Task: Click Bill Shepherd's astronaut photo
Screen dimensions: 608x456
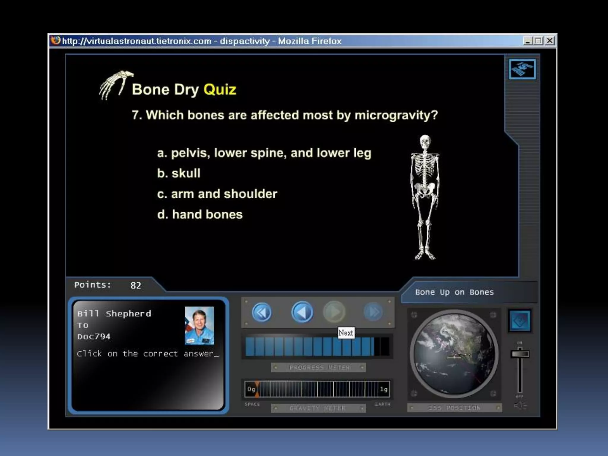Action: (x=199, y=325)
